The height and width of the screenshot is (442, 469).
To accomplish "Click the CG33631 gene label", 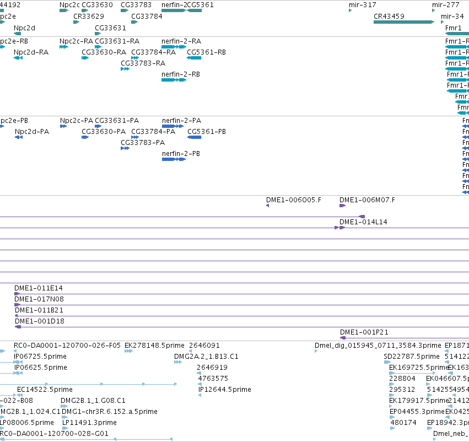I will coord(110,28).
